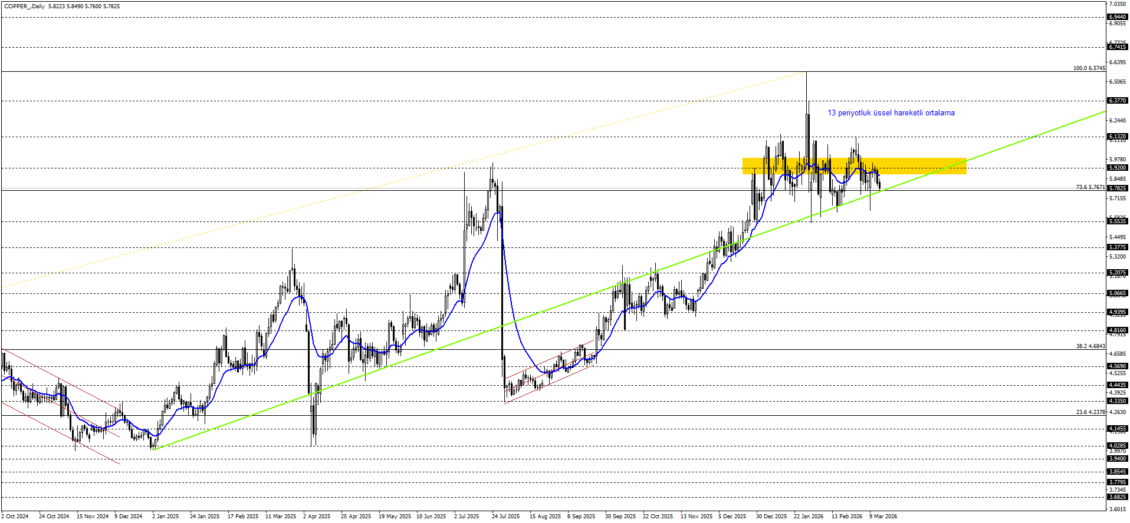Select the current price tag 5.7825
This screenshot has width=1130, height=523.
point(1118,188)
